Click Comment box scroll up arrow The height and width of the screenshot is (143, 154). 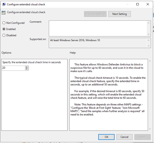pyautogui.click(x=149, y=23)
